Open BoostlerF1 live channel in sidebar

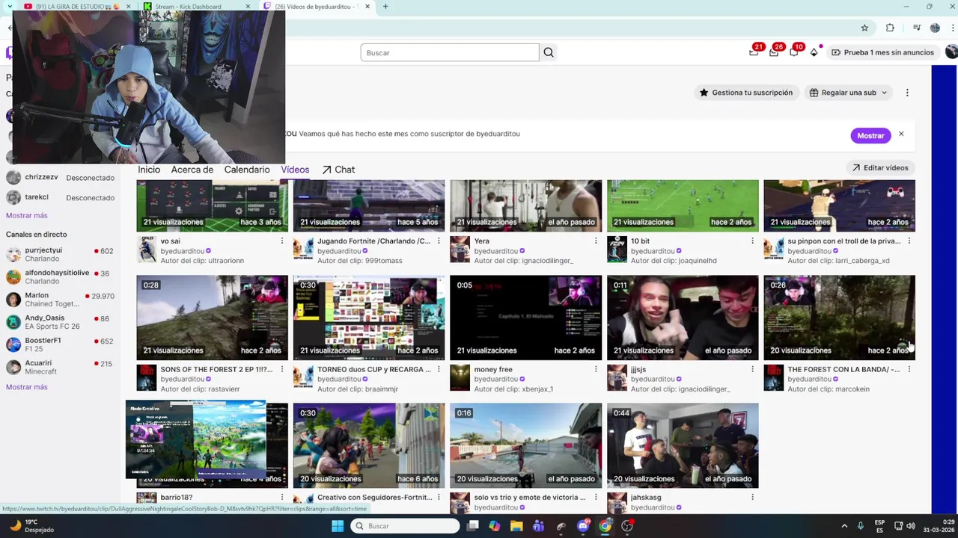(x=60, y=344)
